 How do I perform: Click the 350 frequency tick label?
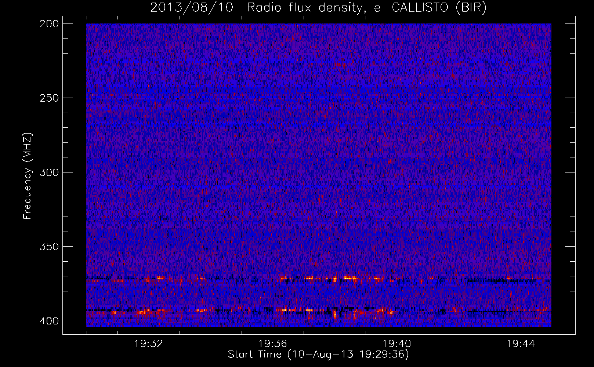click(x=49, y=247)
